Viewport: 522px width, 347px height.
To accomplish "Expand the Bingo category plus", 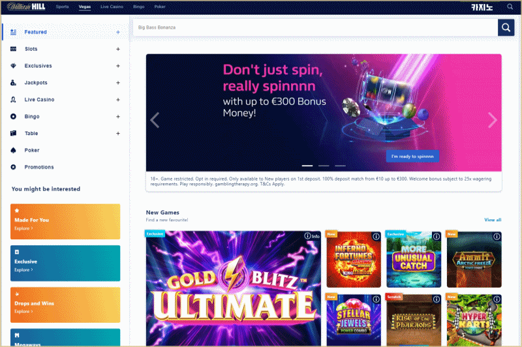I will pyautogui.click(x=118, y=117).
